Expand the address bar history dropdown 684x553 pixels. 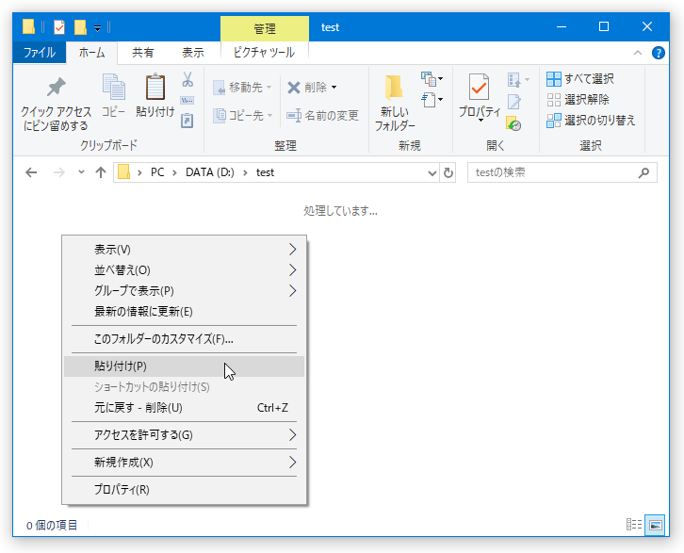(432, 173)
